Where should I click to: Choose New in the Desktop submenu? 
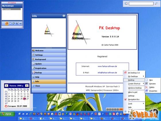pyautogui.click(x=152, y=80)
